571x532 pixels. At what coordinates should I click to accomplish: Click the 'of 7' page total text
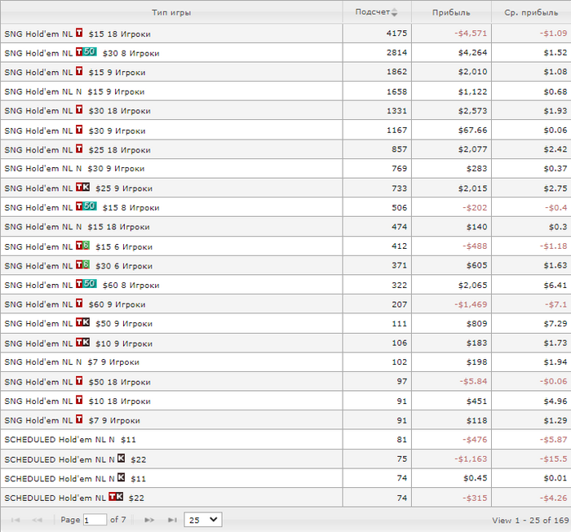[118, 520]
